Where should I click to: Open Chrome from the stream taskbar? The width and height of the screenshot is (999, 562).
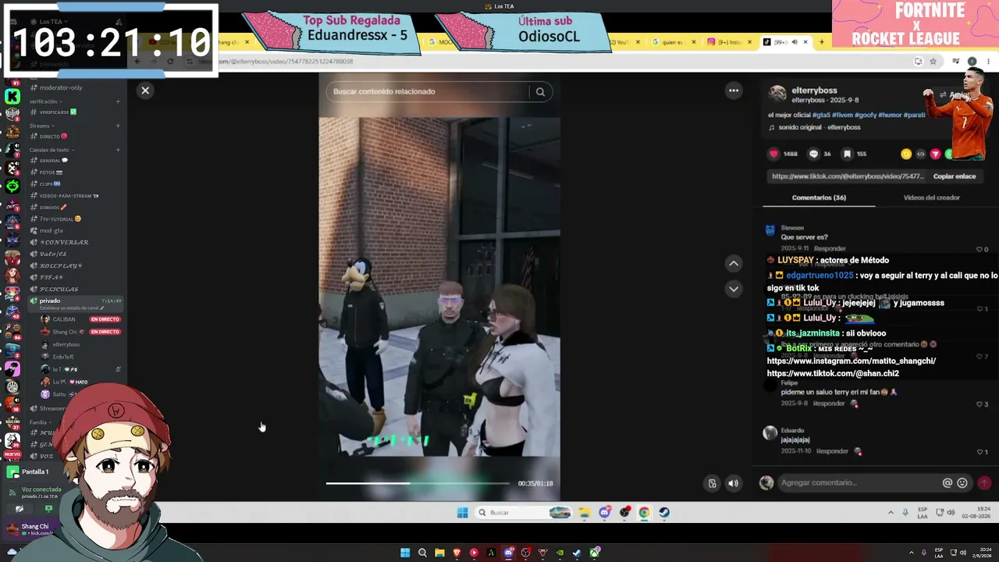point(644,513)
